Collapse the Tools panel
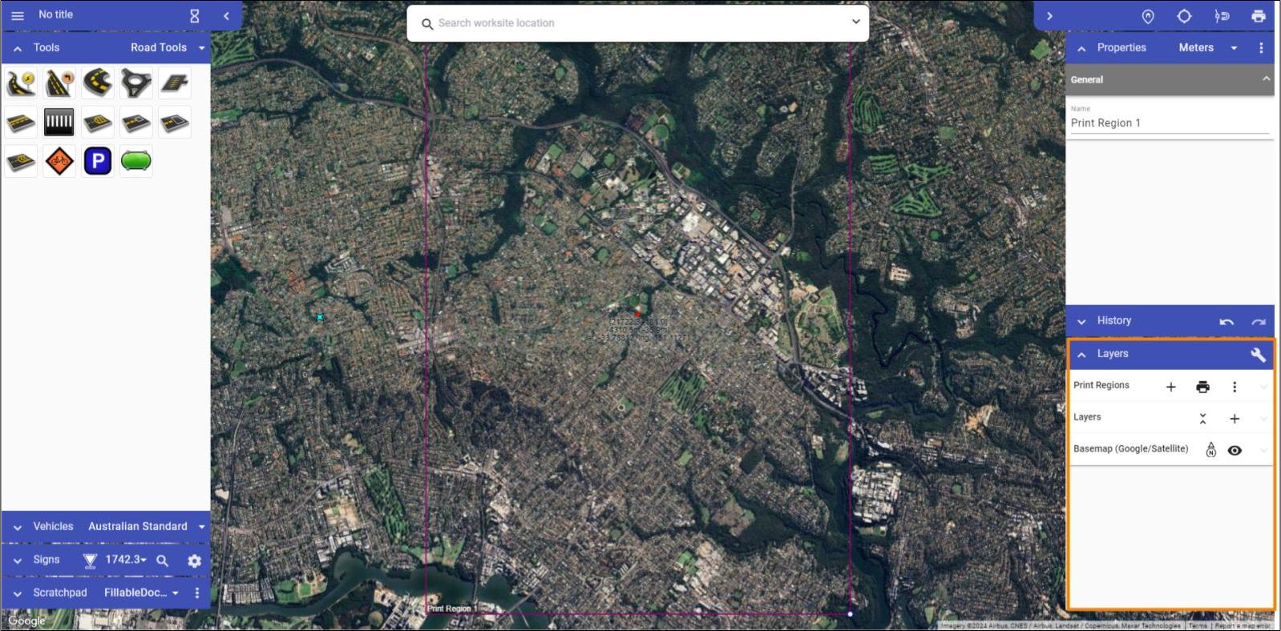1281x631 pixels. click(x=18, y=48)
